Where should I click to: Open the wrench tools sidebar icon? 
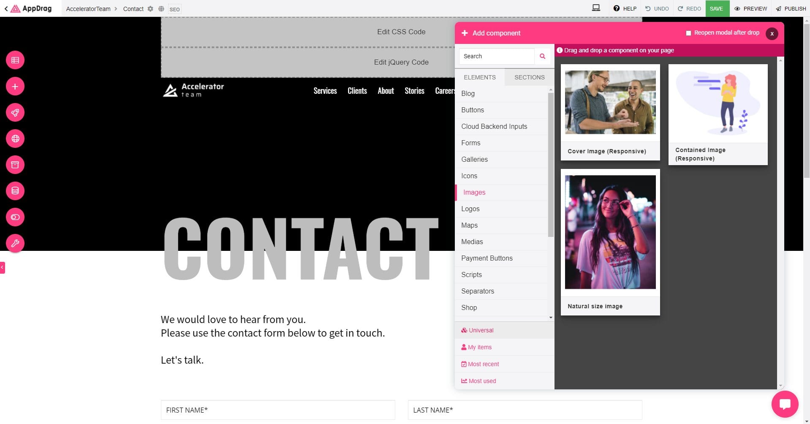click(15, 243)
